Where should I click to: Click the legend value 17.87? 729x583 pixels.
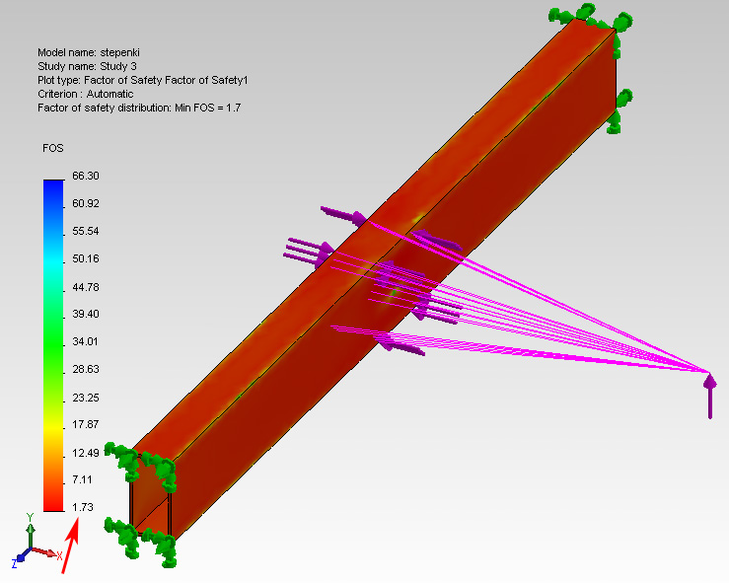[x=86, y=424]
